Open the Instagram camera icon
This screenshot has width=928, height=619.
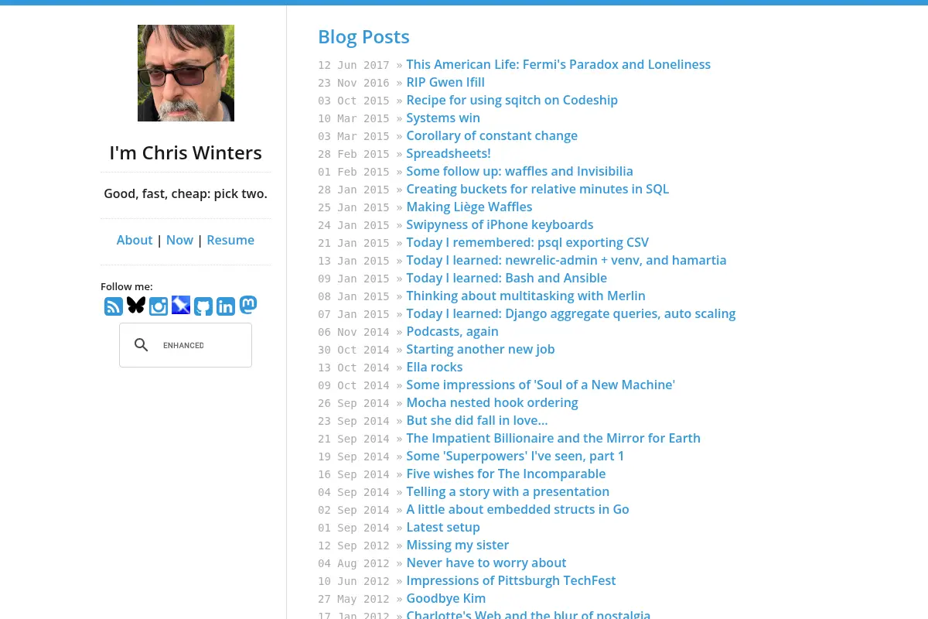(x=159, y=306)
